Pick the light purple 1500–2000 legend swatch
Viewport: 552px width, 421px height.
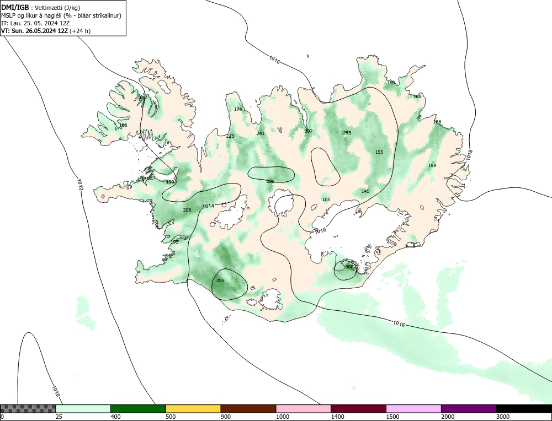click(413, 409)
